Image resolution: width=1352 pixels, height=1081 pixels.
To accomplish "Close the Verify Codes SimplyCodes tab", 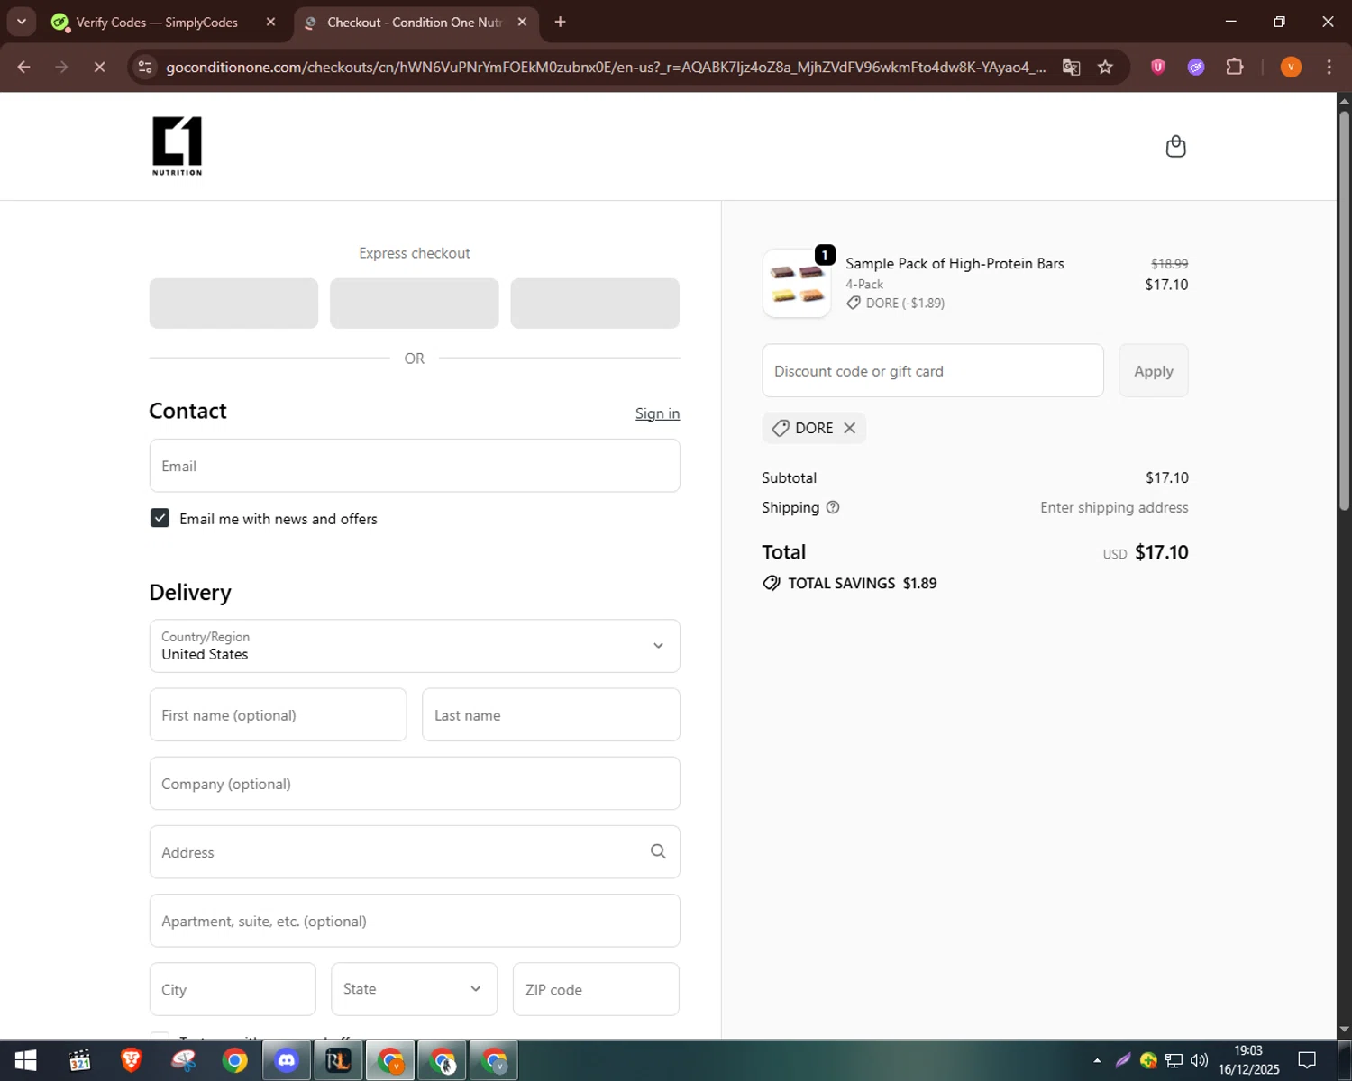I will point(270,22).
